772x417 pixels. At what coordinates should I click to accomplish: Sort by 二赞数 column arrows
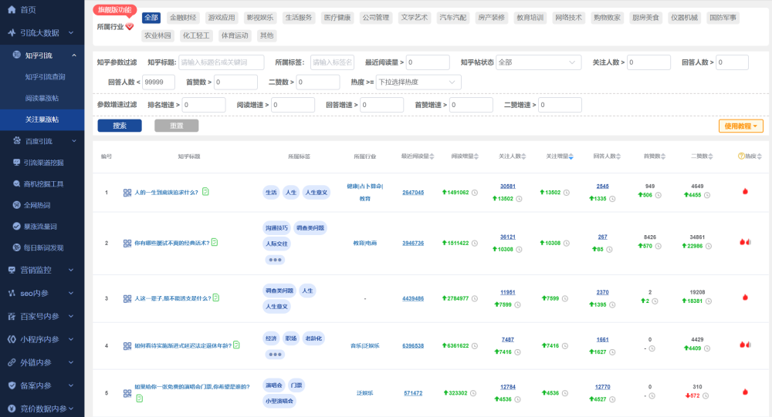click(710, 156)
